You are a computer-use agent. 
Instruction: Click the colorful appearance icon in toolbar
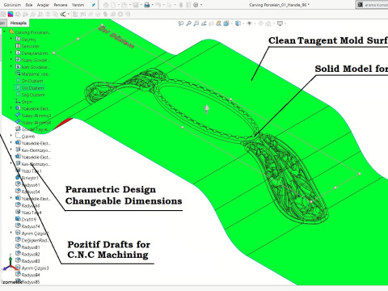pos(11,14)
